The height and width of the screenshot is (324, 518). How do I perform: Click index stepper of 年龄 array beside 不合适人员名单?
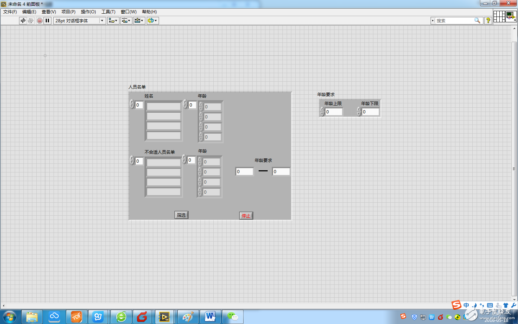[x=184, y=159]
